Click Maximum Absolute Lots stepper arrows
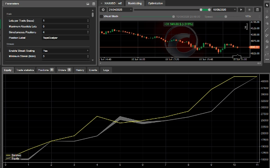Screen dimensions: 270x168 [x=88, y=27]
